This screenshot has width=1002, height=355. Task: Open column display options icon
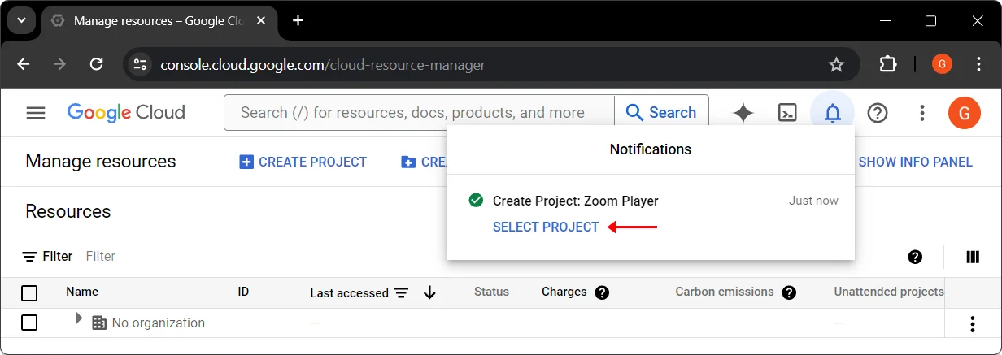[973, 257]
